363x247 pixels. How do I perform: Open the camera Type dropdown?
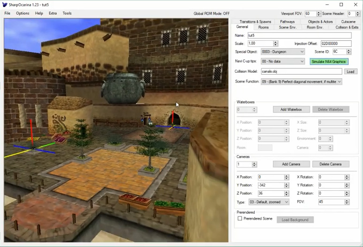click(x=269, y=202)
